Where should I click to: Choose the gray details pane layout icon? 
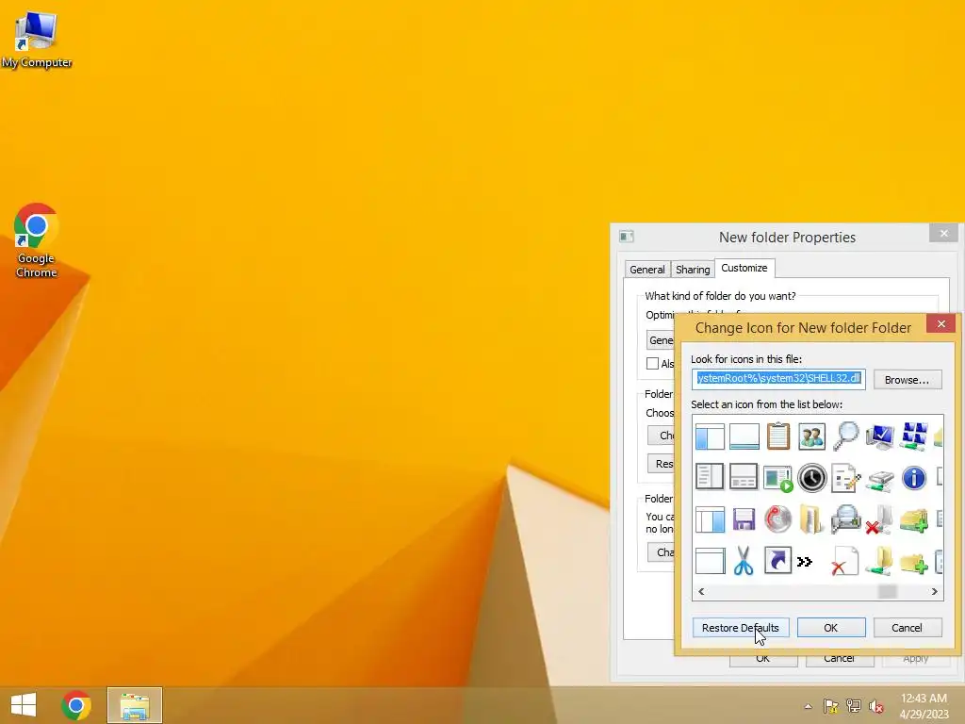[x=744, y=477]
